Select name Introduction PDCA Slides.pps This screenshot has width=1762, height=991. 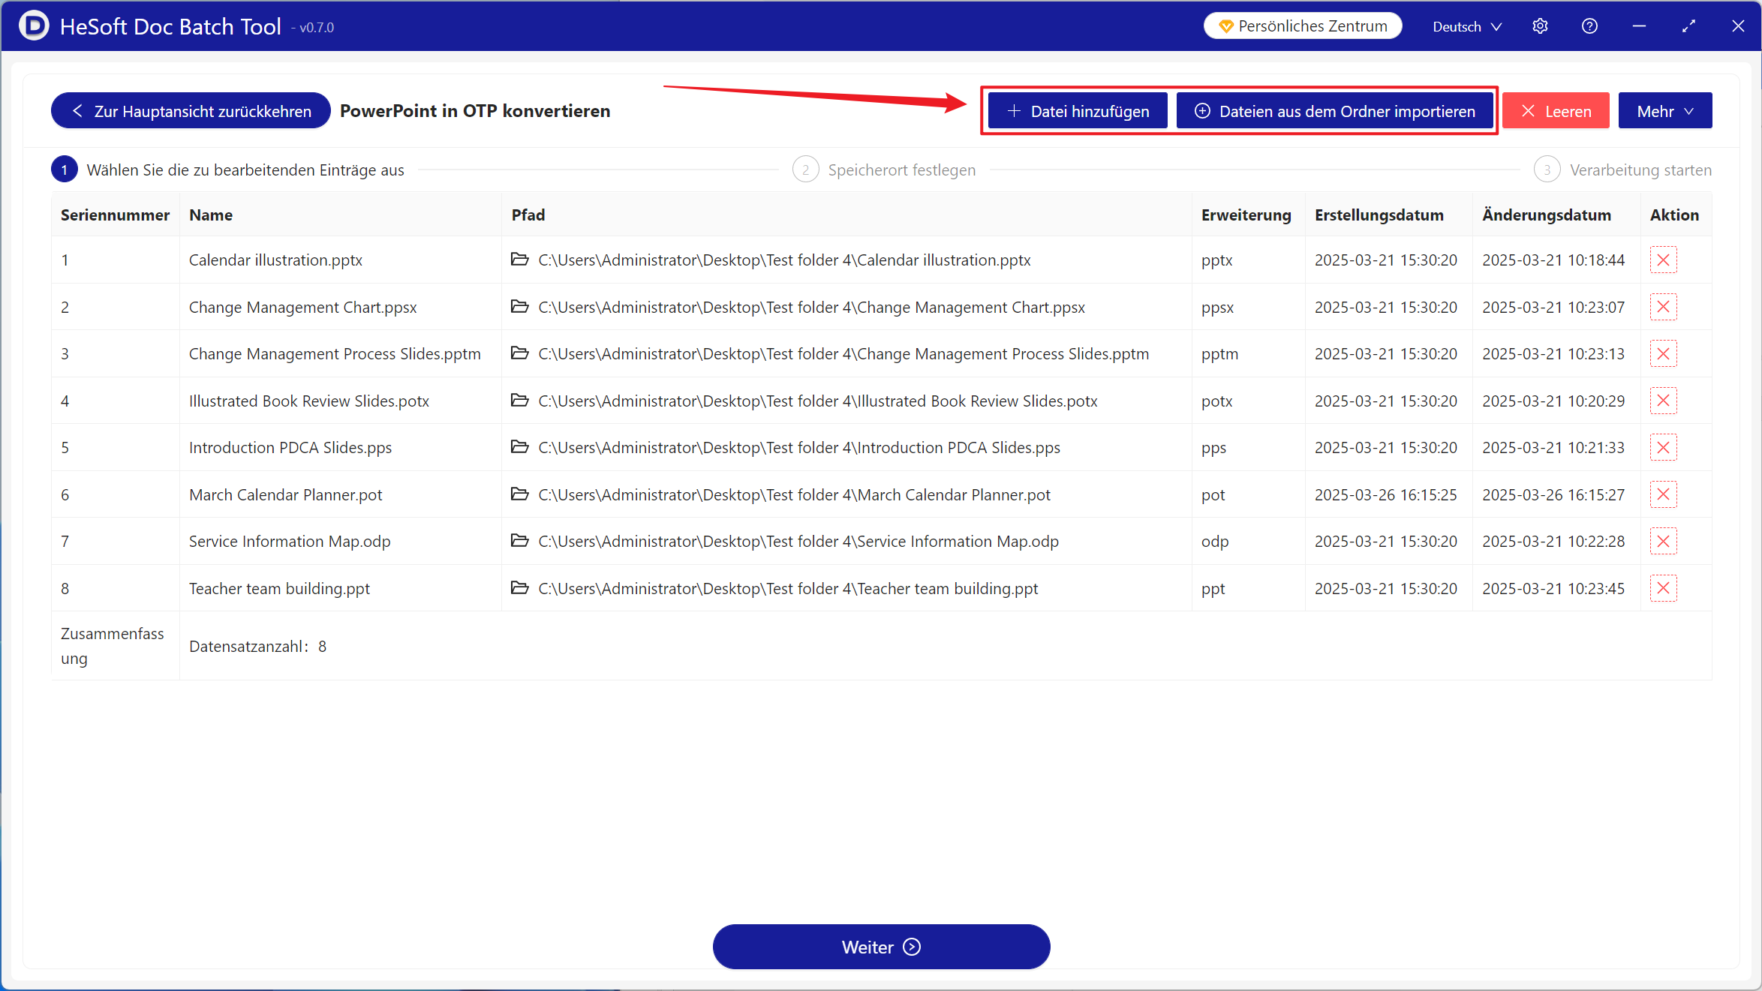point(290,448)
